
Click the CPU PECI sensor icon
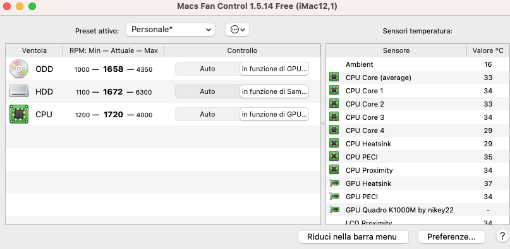pyautogui.click(x=334, y=157)
